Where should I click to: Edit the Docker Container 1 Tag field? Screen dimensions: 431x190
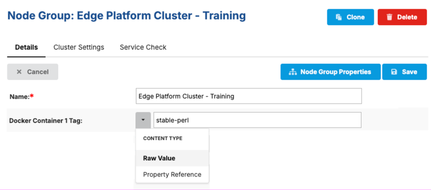(x=257, y=120)
